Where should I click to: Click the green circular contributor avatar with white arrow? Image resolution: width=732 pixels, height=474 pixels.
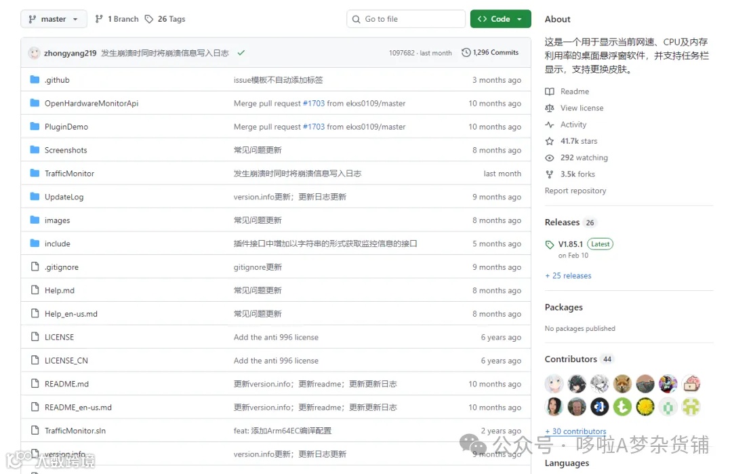click(x=622, y=407)
